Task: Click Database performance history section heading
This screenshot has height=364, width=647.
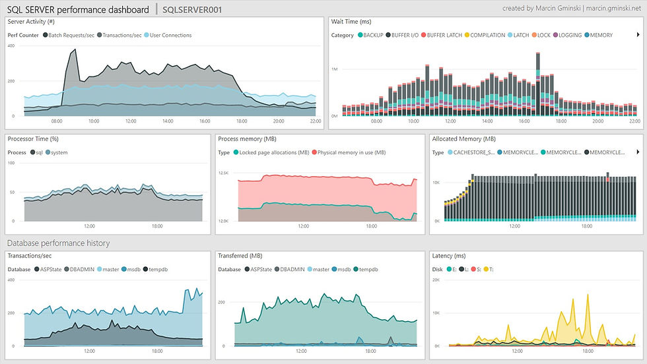Action: (59, 243)
